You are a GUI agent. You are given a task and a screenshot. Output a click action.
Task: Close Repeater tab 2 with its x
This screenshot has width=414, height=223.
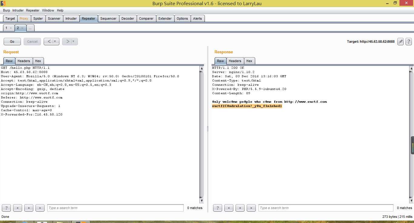pos(22,28)
